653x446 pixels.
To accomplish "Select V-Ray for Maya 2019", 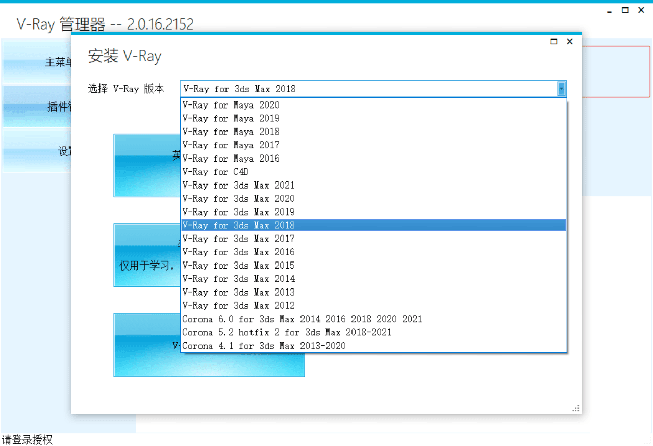I will tap(373, 118).
